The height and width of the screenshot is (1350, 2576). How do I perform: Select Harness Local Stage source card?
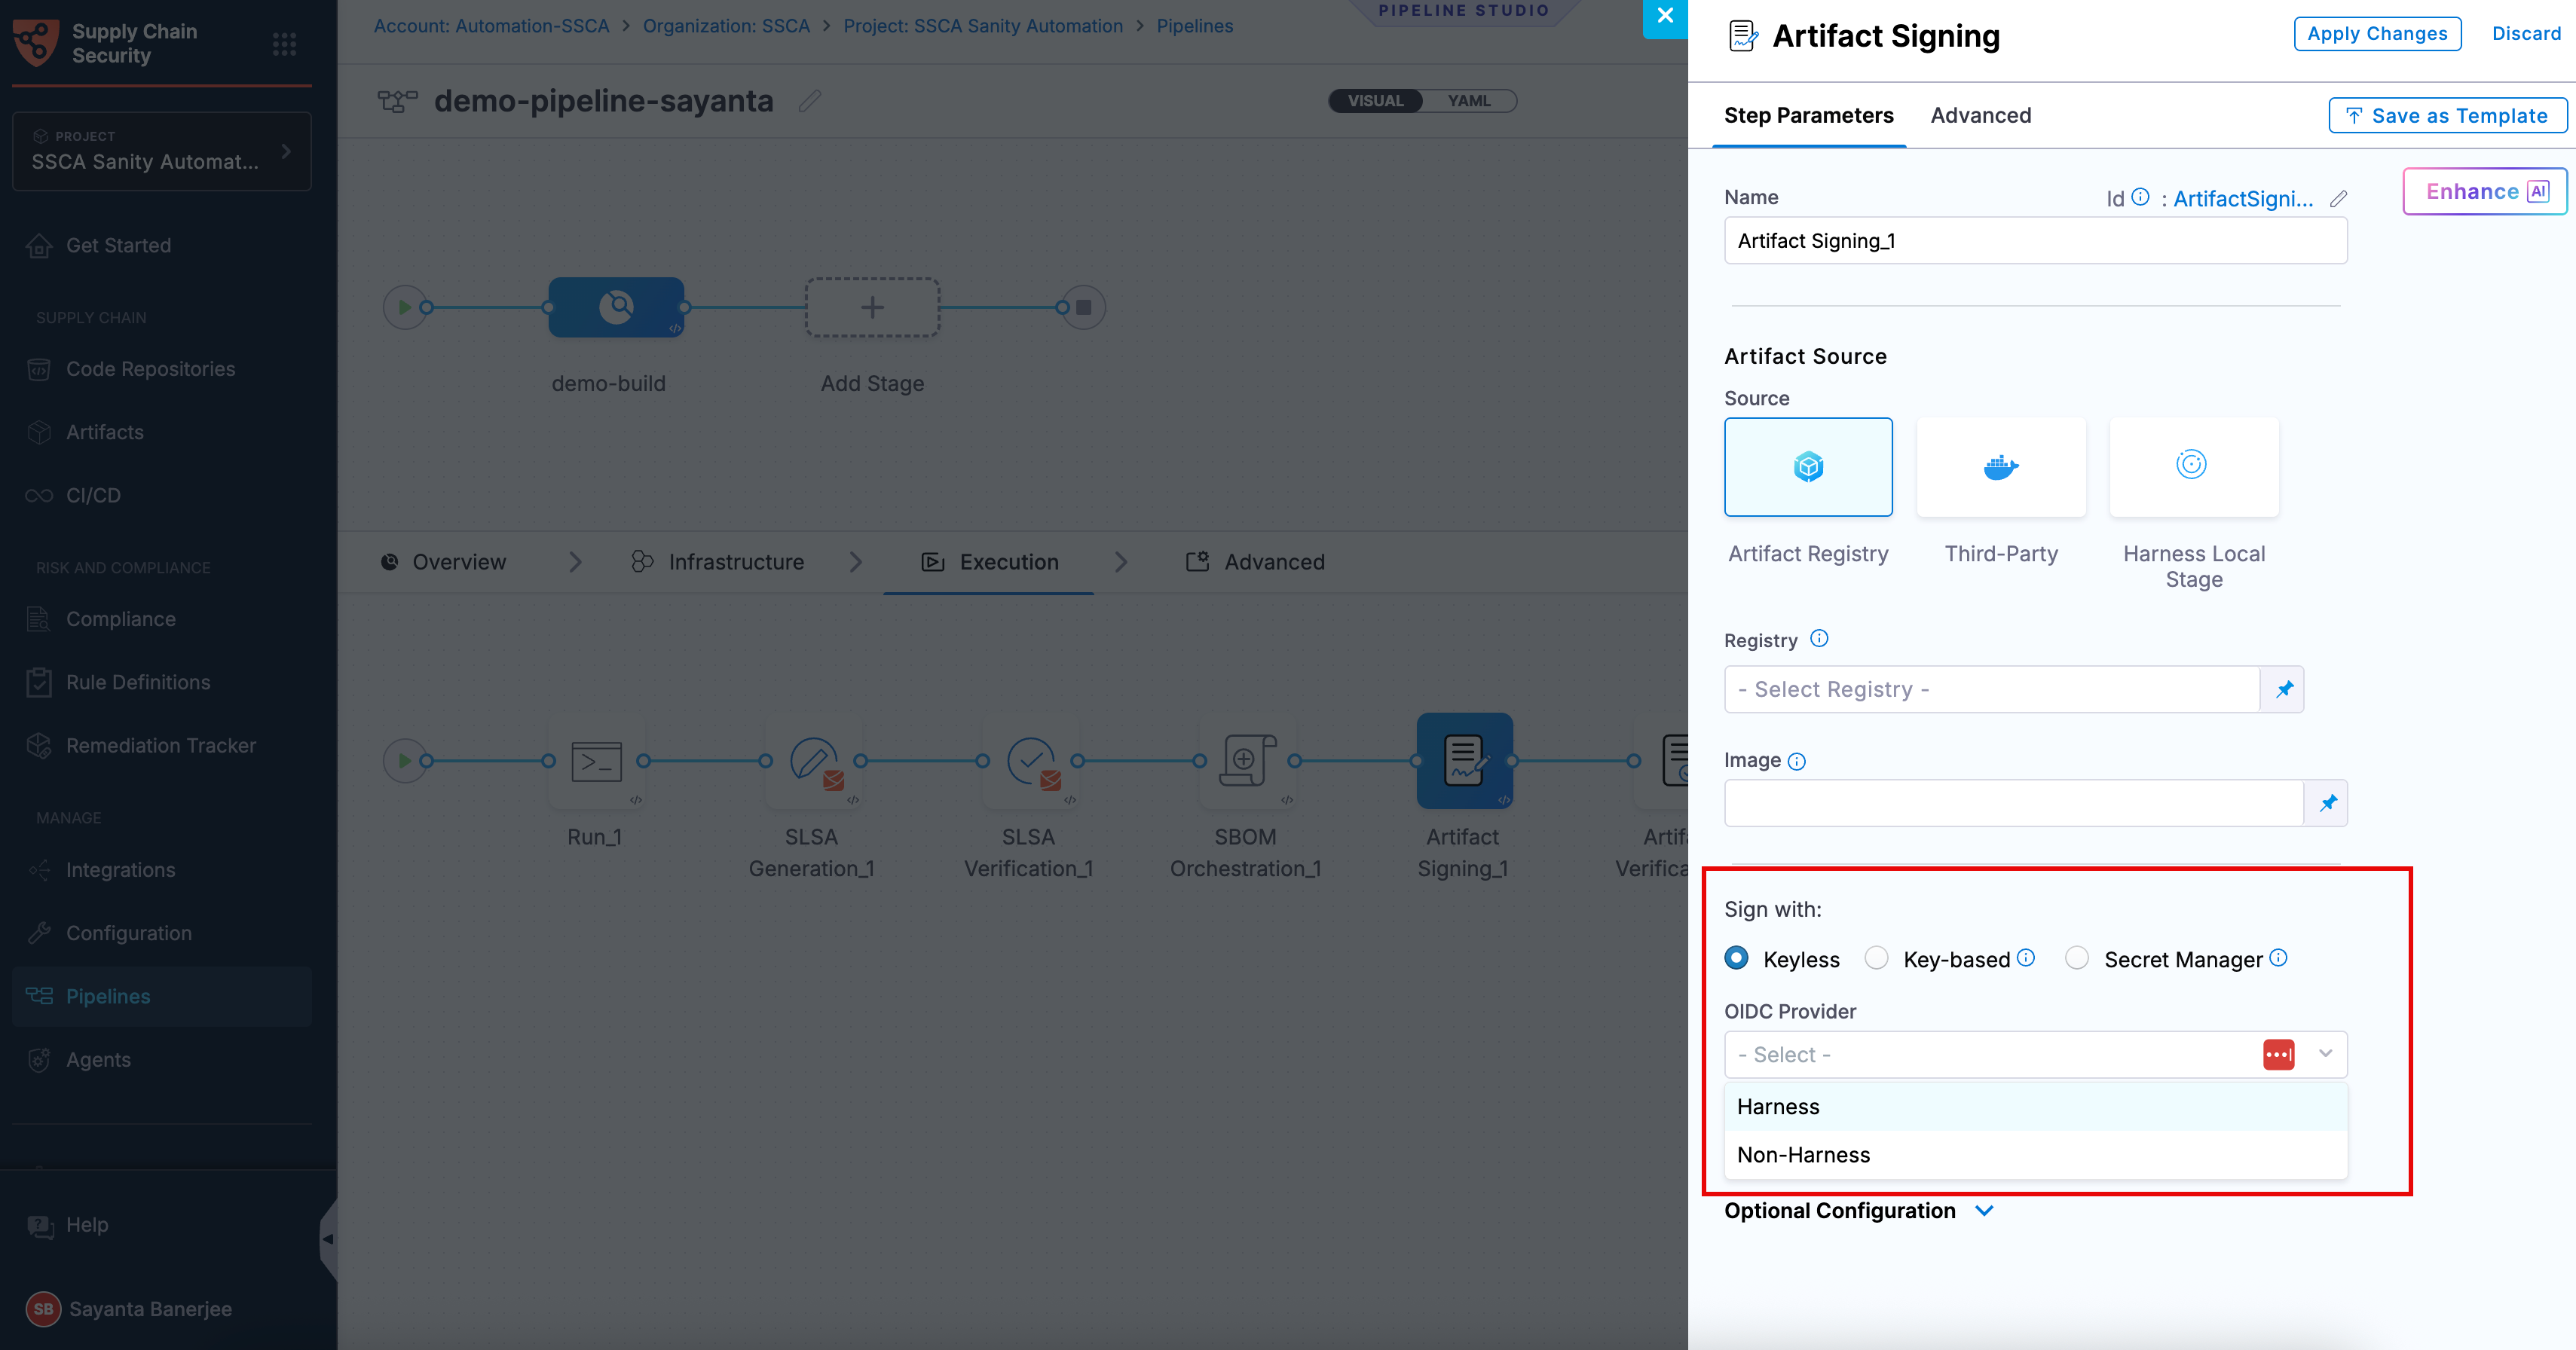(2194, 466)
